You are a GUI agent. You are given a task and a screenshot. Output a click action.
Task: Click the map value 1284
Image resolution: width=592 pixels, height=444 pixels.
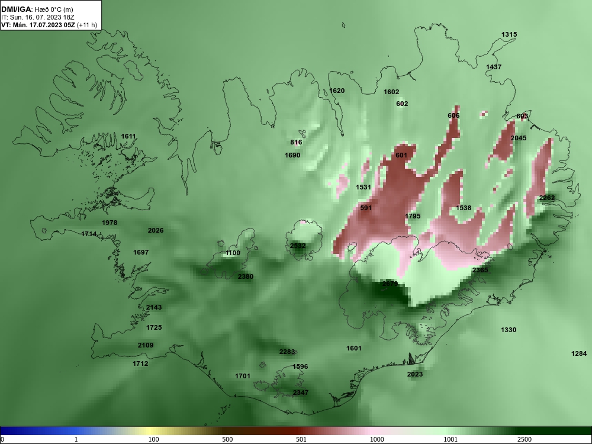click(x=579, y=353)
